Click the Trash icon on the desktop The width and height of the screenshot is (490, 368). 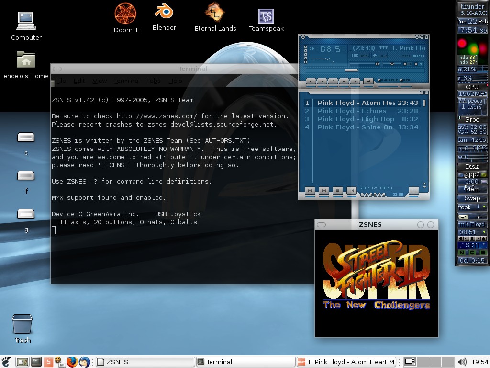pos(22,329)
